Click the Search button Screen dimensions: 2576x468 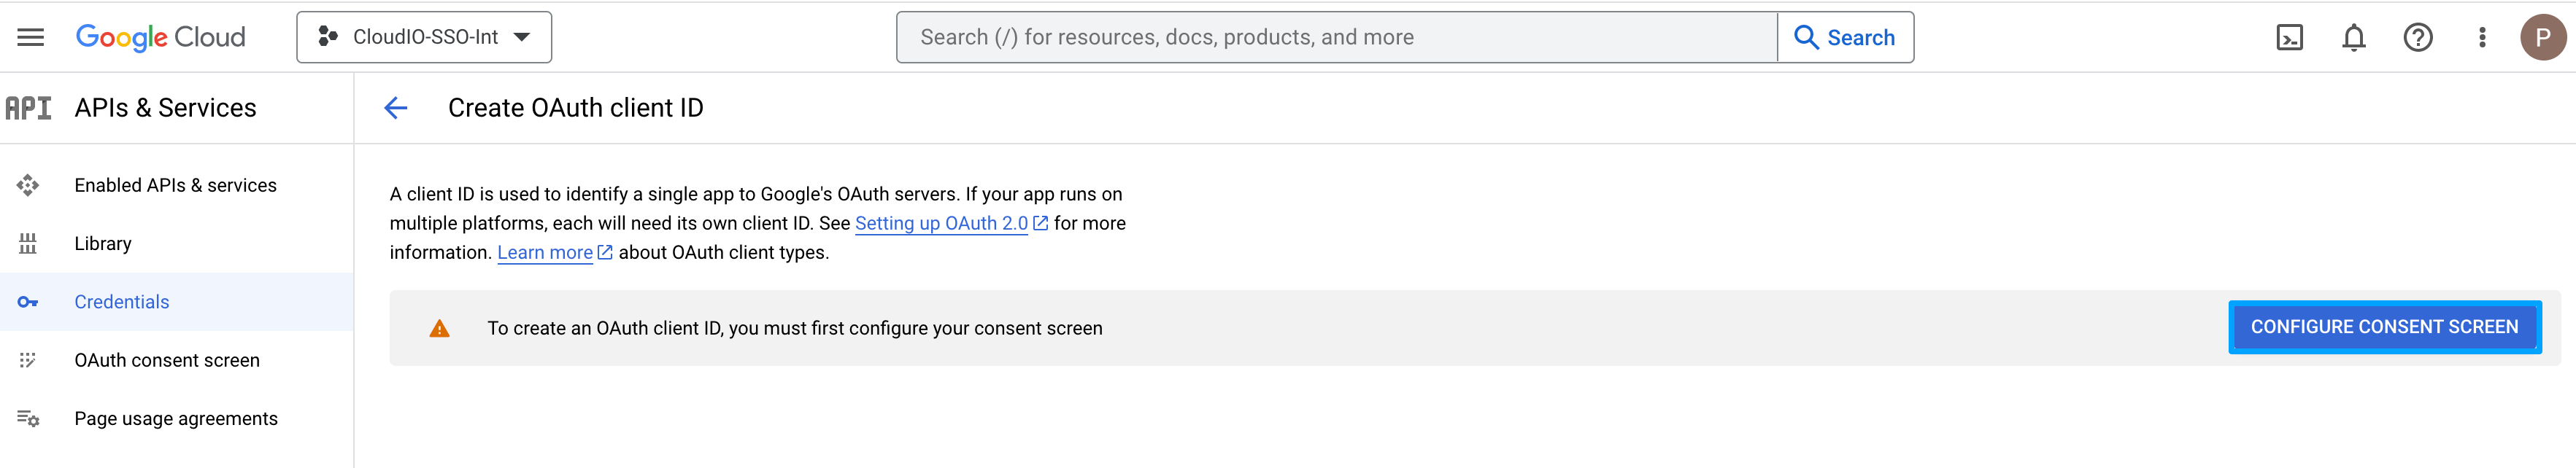1845,37
